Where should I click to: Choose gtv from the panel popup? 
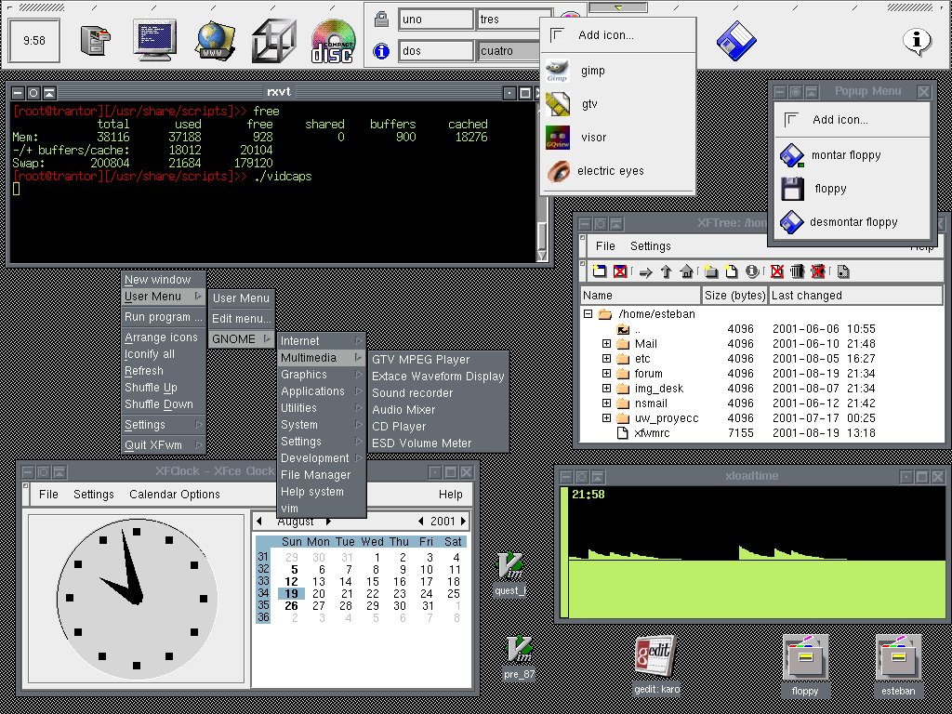pyautogui.click(x=617, y=104)
